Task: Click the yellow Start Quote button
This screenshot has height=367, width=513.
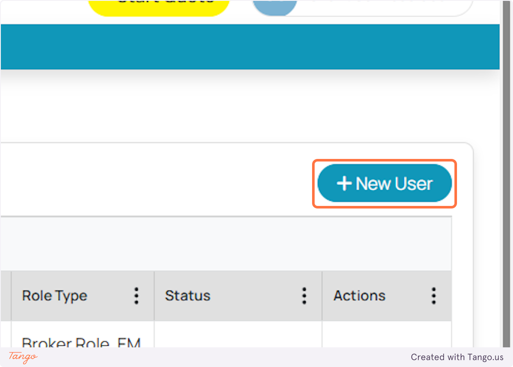Action: click(159, 5)
